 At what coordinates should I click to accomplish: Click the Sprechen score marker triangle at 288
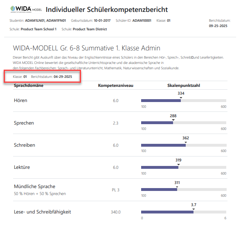coord(173,120)
